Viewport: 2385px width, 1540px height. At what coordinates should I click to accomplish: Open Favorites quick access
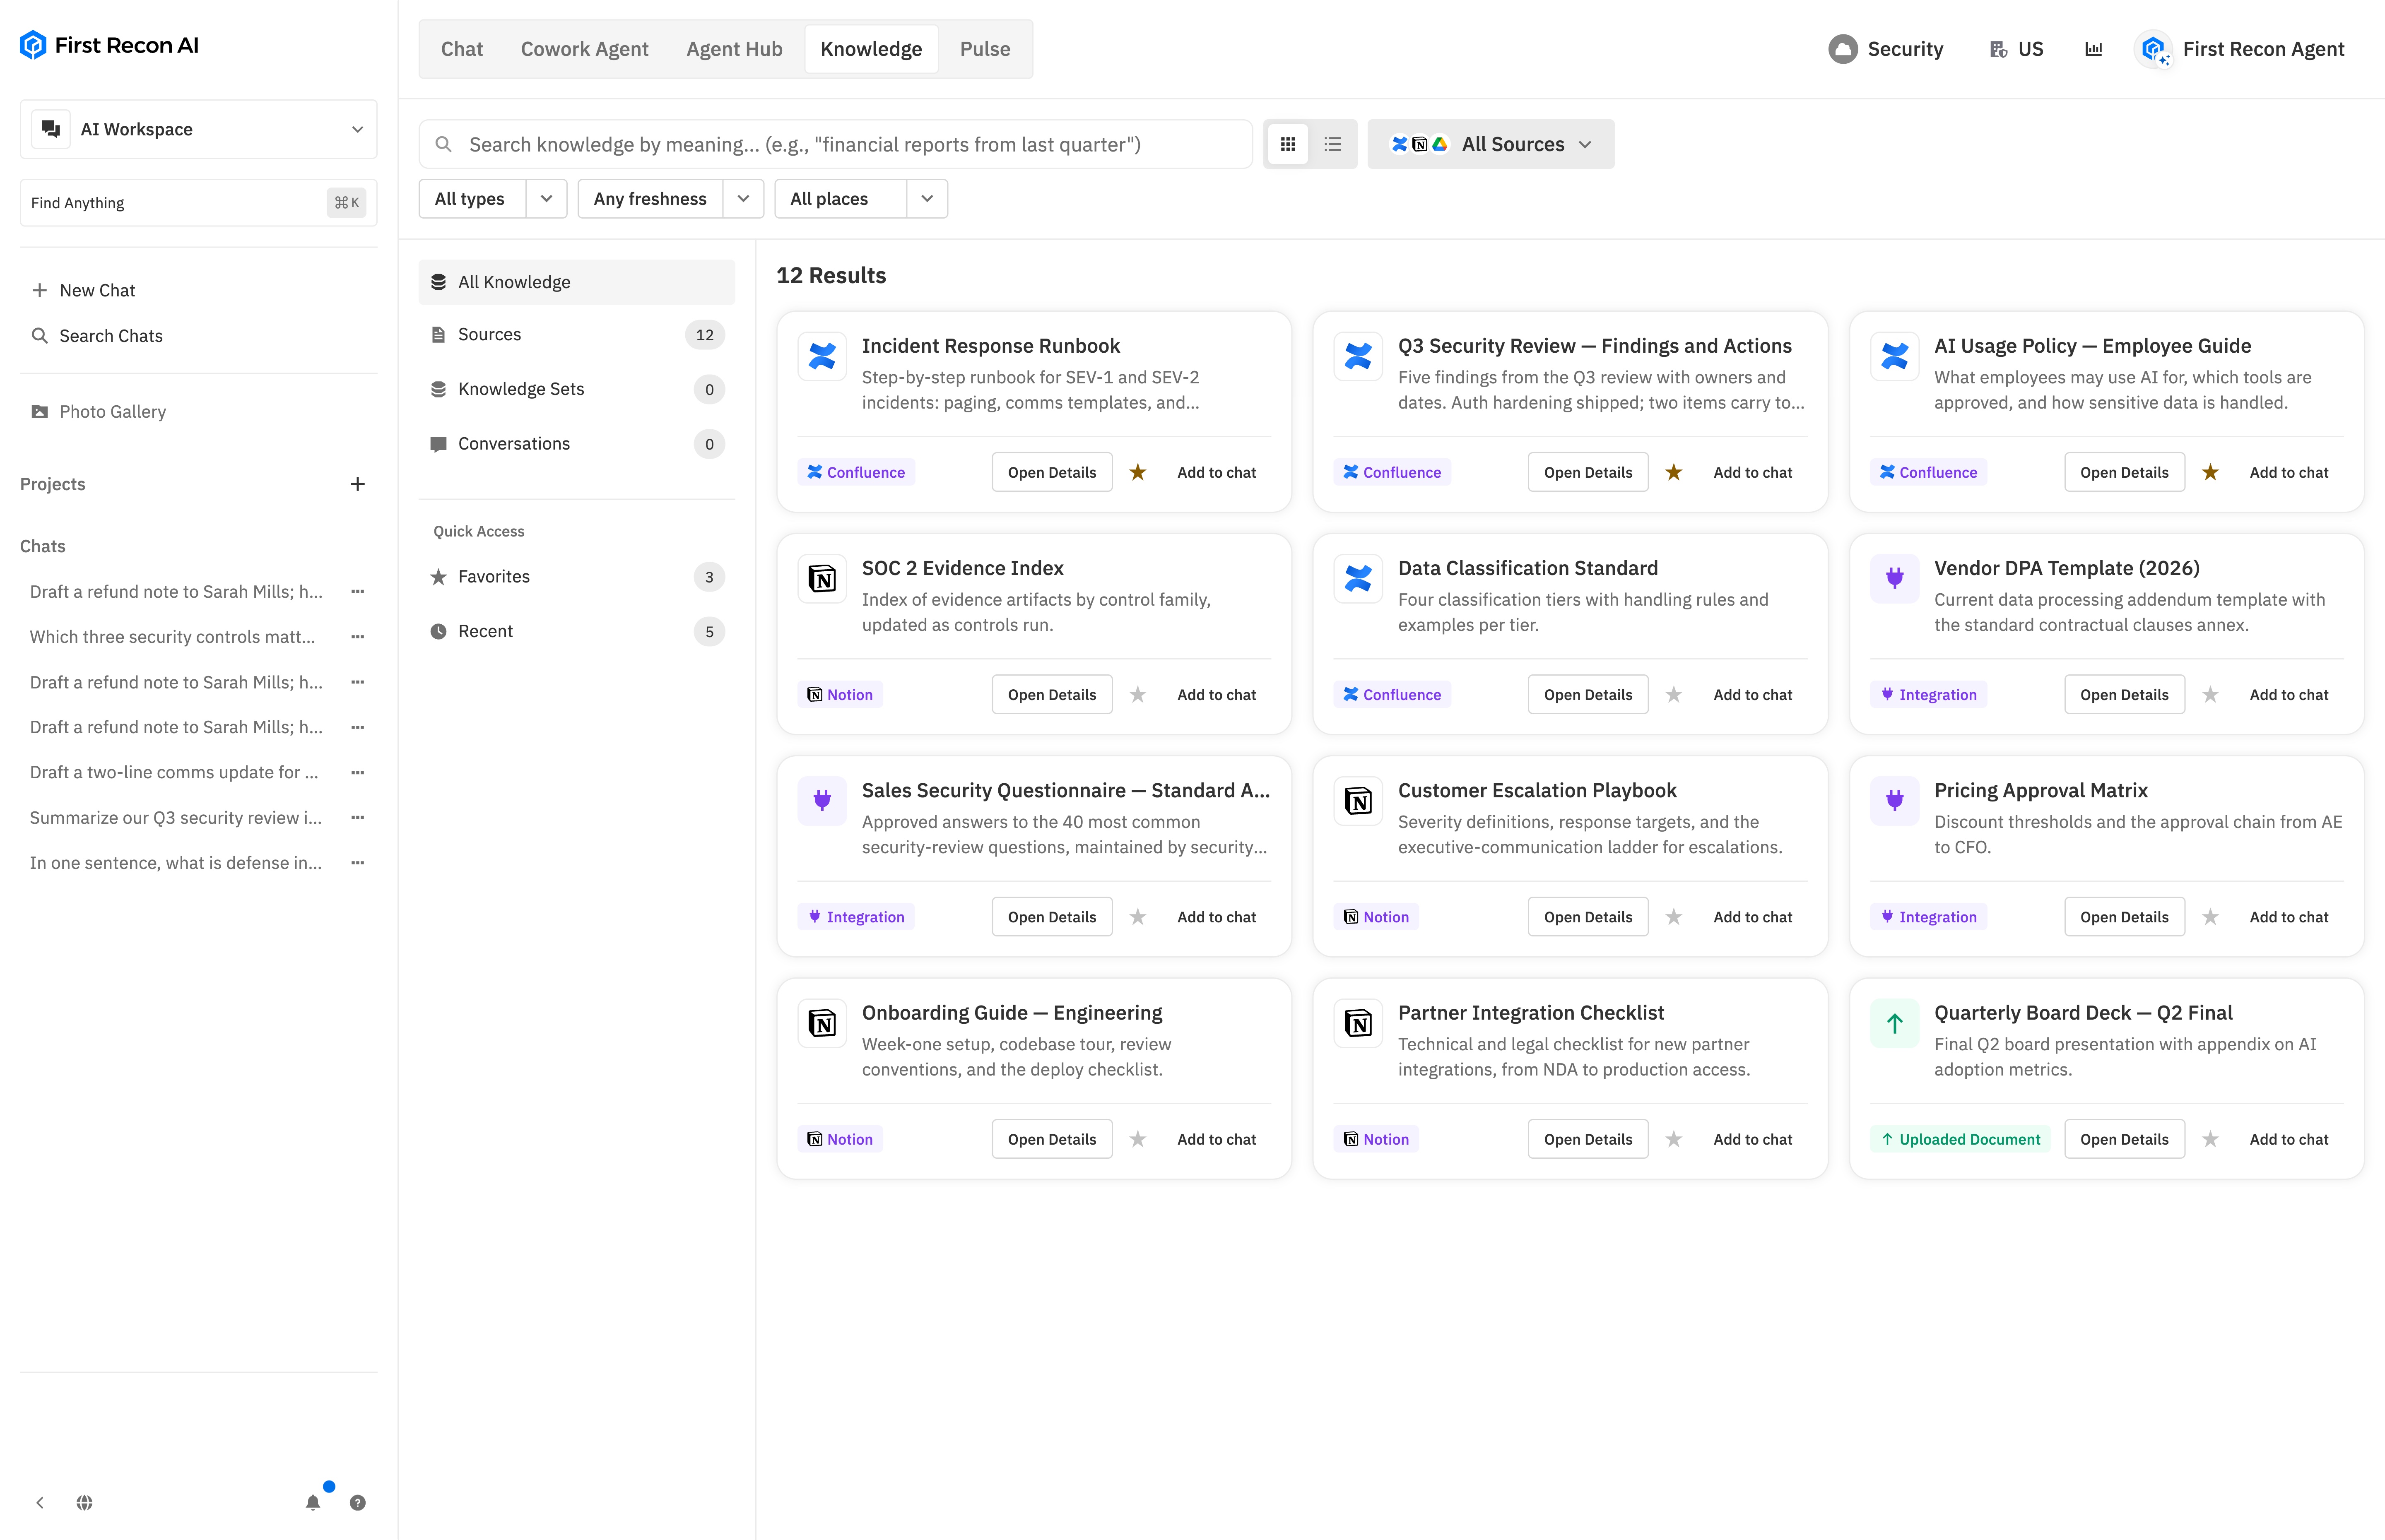point(577,577)
